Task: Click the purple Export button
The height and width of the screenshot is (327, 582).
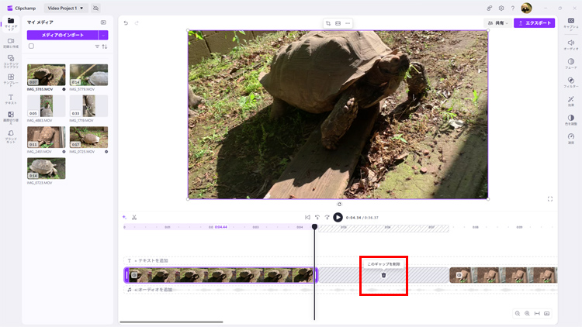Action: 534,23
